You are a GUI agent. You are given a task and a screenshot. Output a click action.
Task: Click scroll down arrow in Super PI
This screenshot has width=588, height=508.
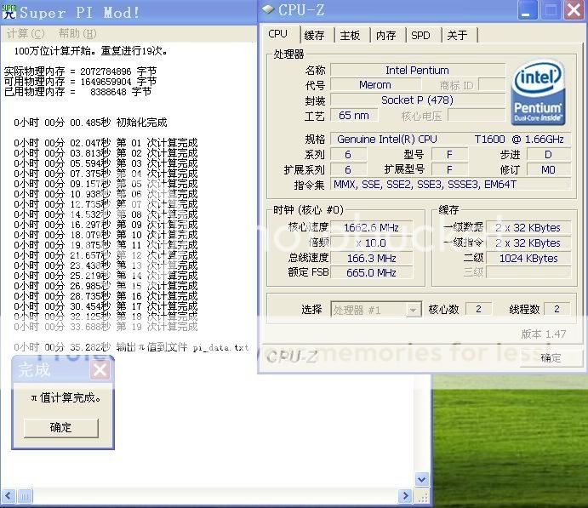coord(421,479)
